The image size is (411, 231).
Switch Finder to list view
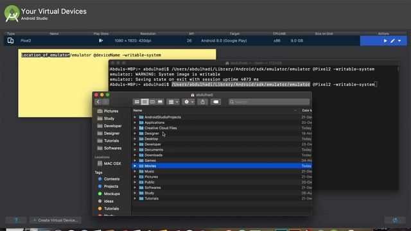[144, 102]
